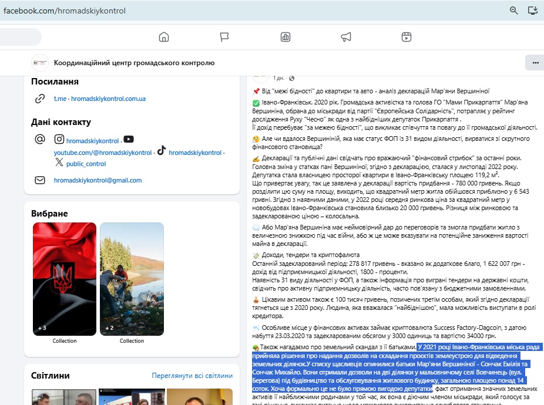
Task: Click the install app icon in address bar
Action: point(533,11)
